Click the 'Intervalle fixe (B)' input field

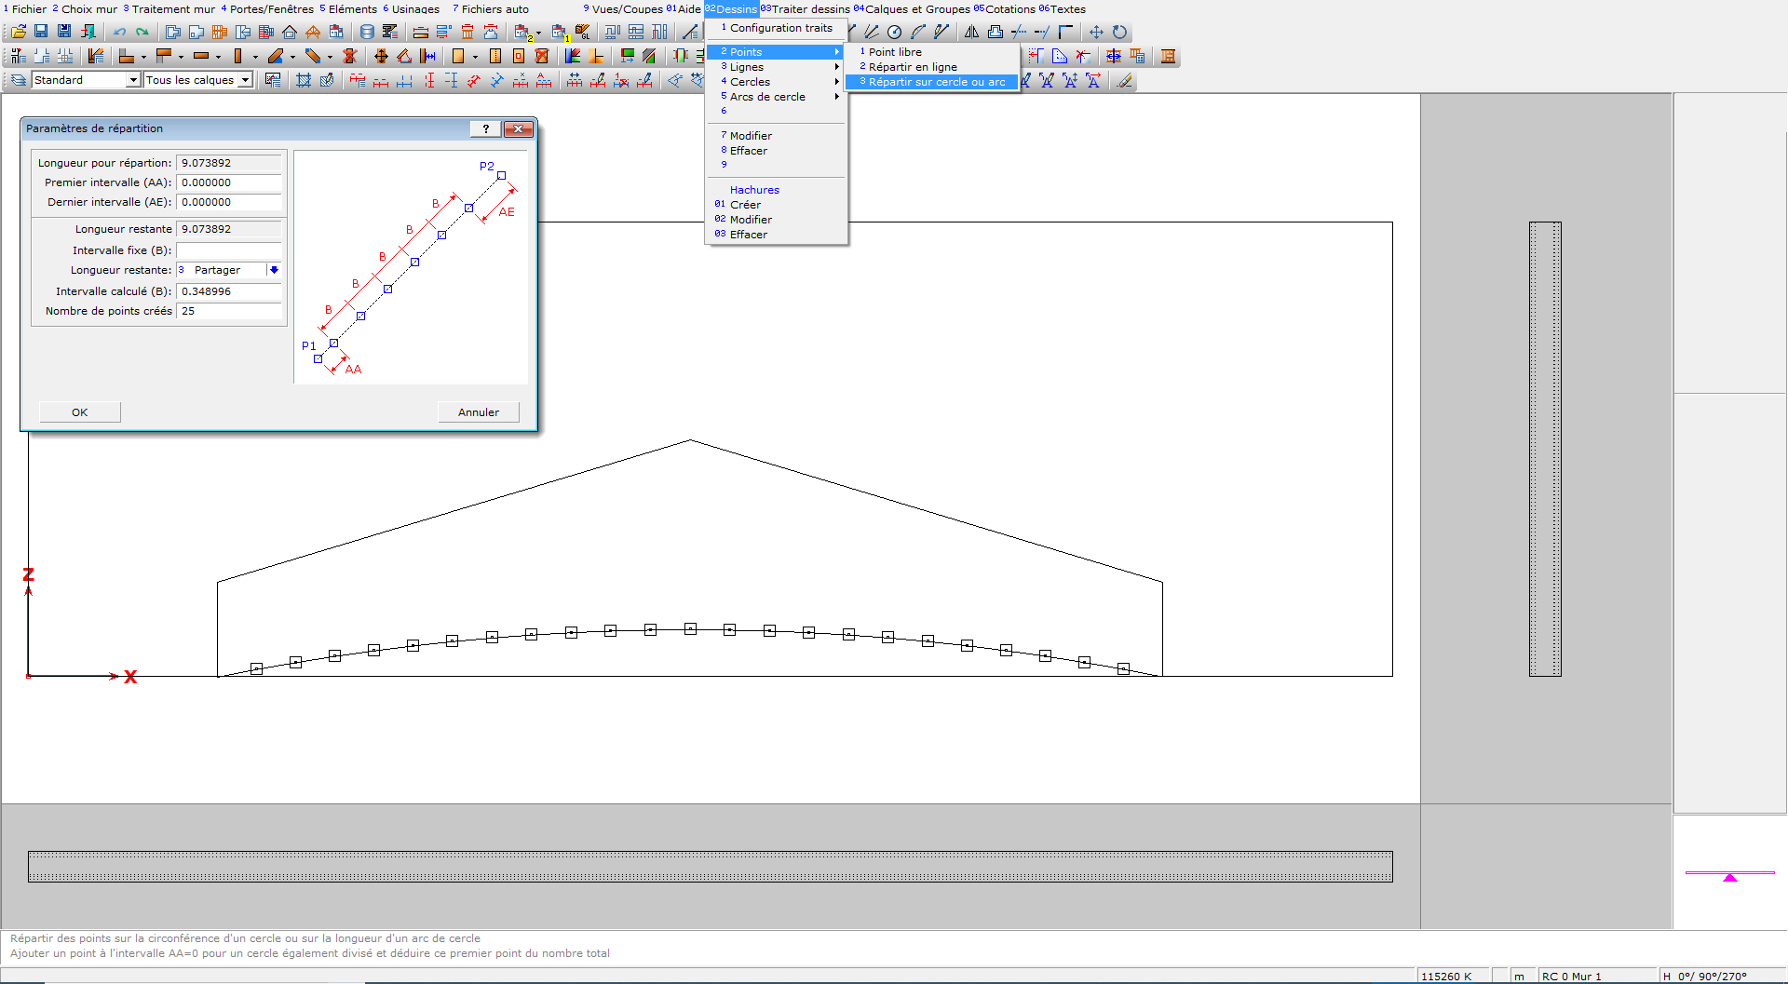click(228, 250)
